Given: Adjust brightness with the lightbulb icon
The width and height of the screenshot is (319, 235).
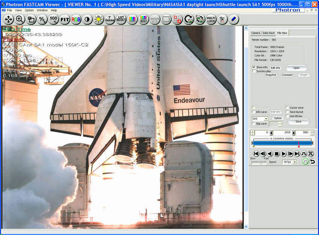Looking at the screenshot, I should [98, 20].
